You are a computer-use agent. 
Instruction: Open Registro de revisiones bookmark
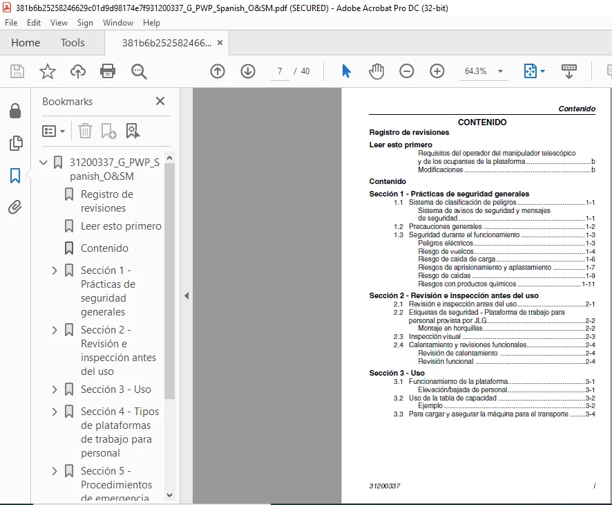click(x=107, y=201)
